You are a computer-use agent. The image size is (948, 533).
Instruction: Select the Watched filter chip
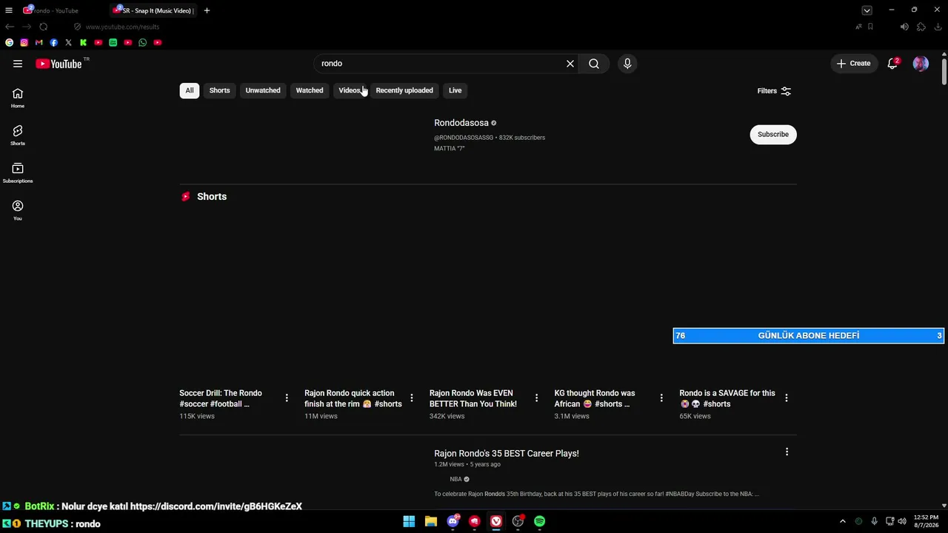[x=310, y=90]
